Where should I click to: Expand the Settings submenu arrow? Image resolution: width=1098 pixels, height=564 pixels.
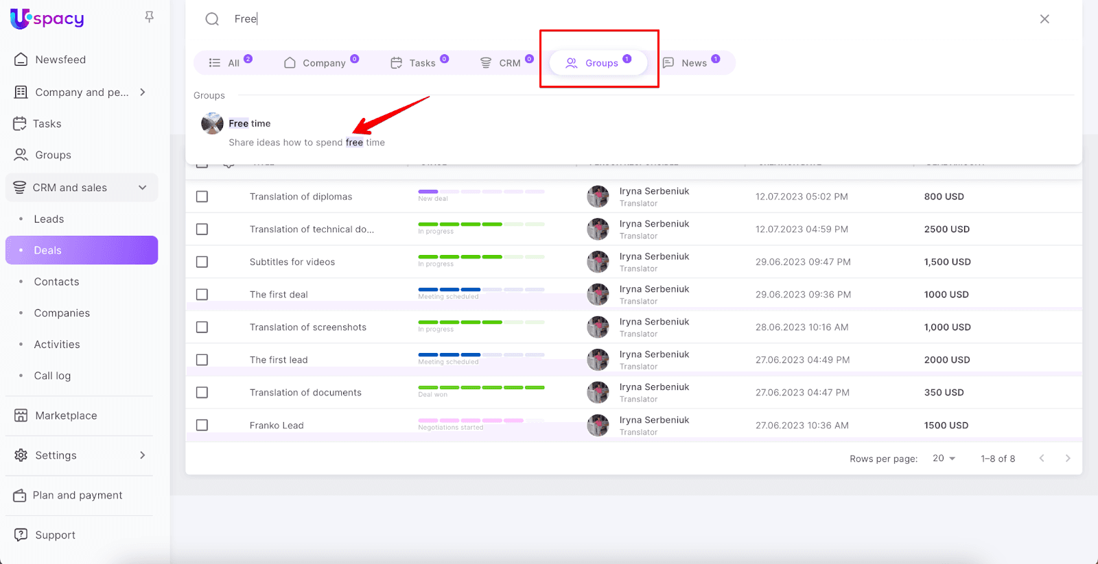(143, 455)
